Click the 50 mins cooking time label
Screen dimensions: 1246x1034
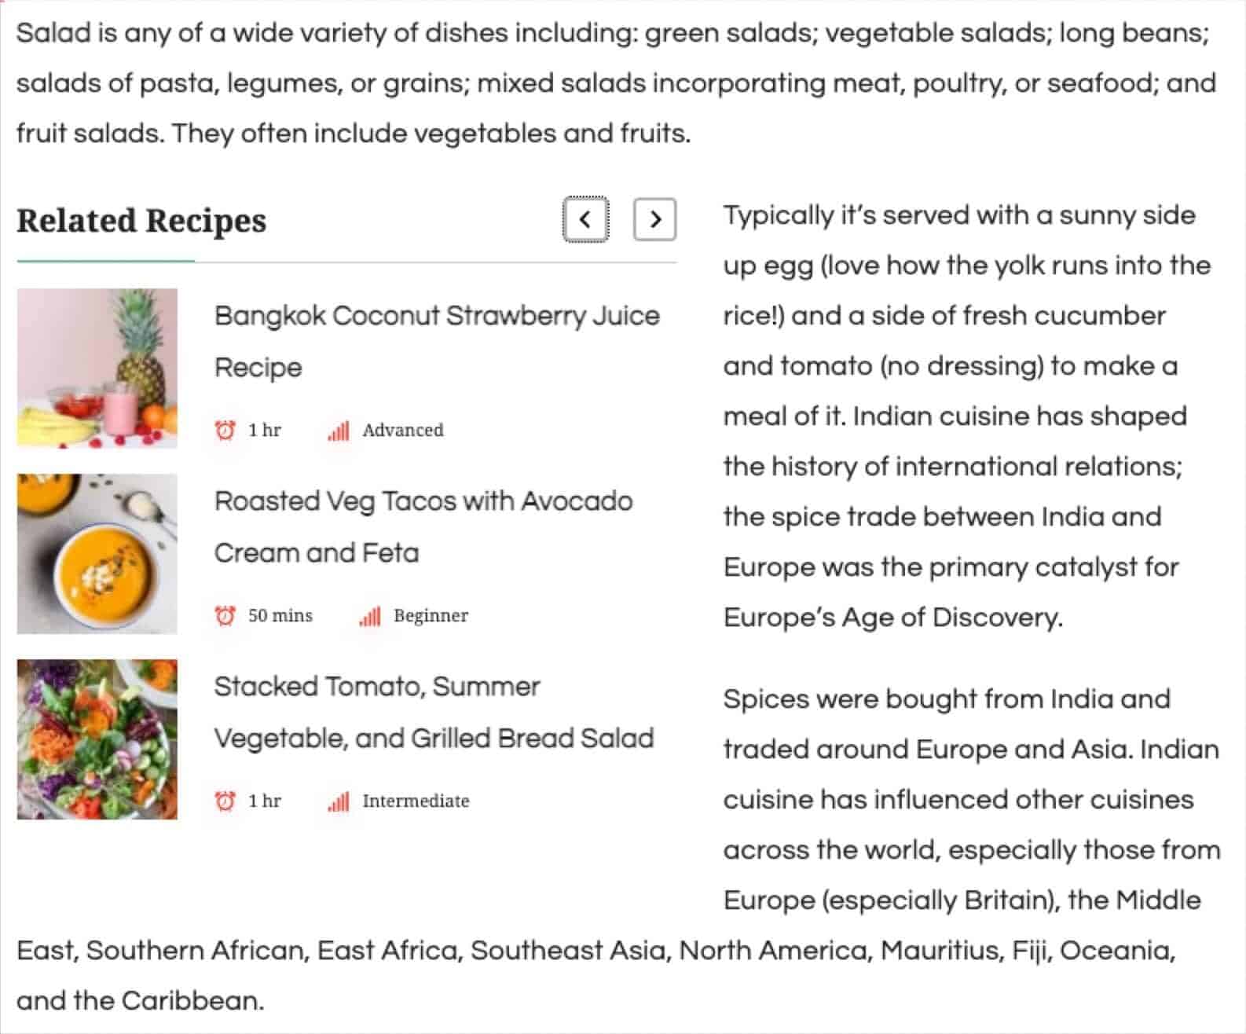pos(280,616)
